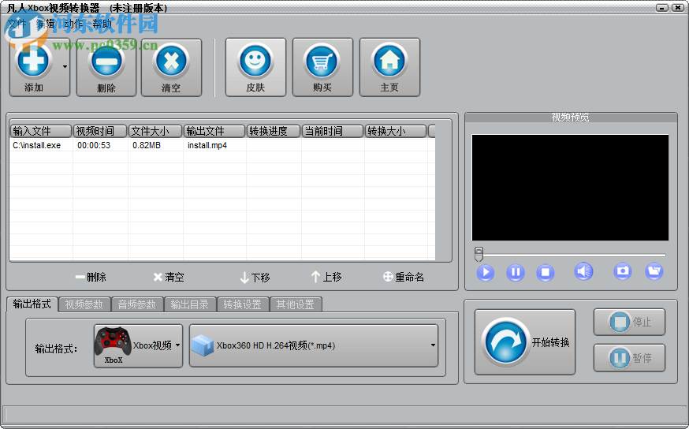Switch to the 输出目录 tab

coord(190,304)
